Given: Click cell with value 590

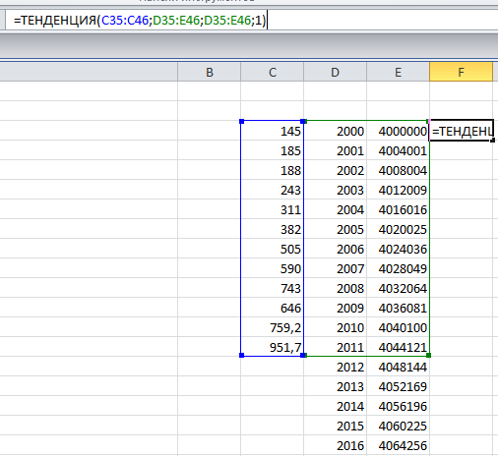Looking at the screenshot, I should [273, 268].
